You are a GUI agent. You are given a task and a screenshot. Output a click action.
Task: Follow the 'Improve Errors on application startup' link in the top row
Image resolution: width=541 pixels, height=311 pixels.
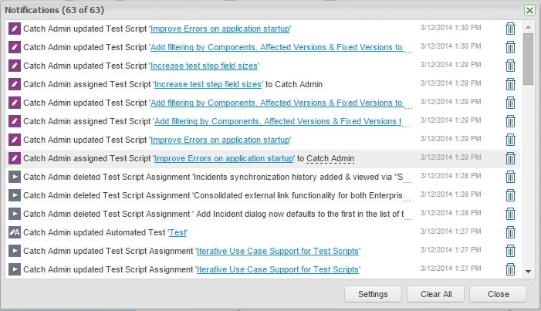tap(220, 29)
